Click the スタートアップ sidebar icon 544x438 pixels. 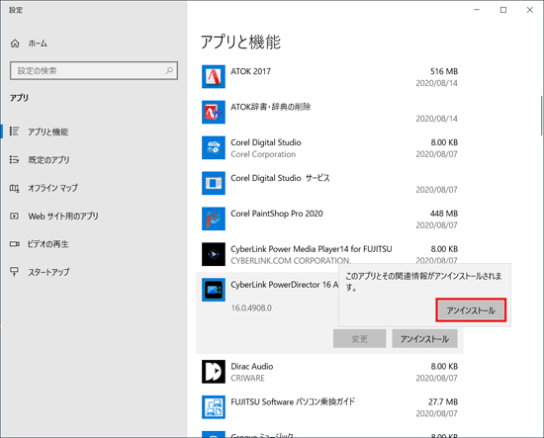14,272
